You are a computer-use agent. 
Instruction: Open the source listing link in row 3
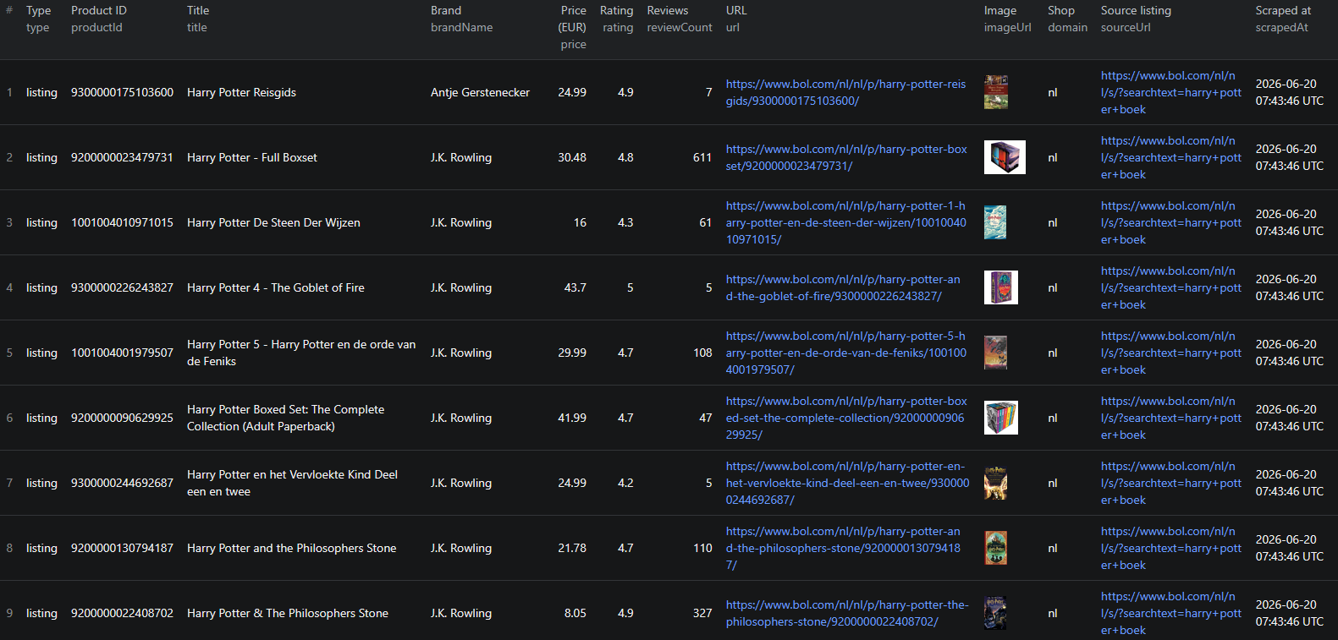tap(1171, 222)
